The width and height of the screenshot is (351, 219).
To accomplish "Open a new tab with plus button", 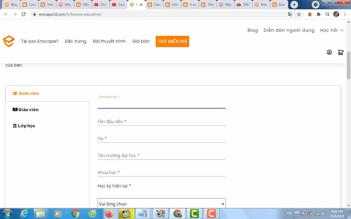I will tap(294, 5).
